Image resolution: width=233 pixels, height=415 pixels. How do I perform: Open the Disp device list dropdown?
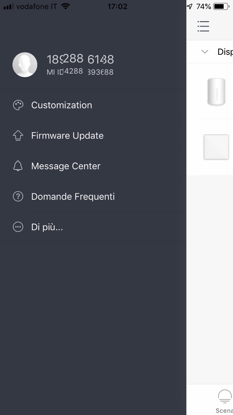point(225,52)
